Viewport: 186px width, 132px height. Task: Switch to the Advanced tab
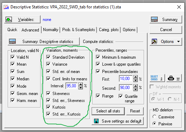coord(30,30)
